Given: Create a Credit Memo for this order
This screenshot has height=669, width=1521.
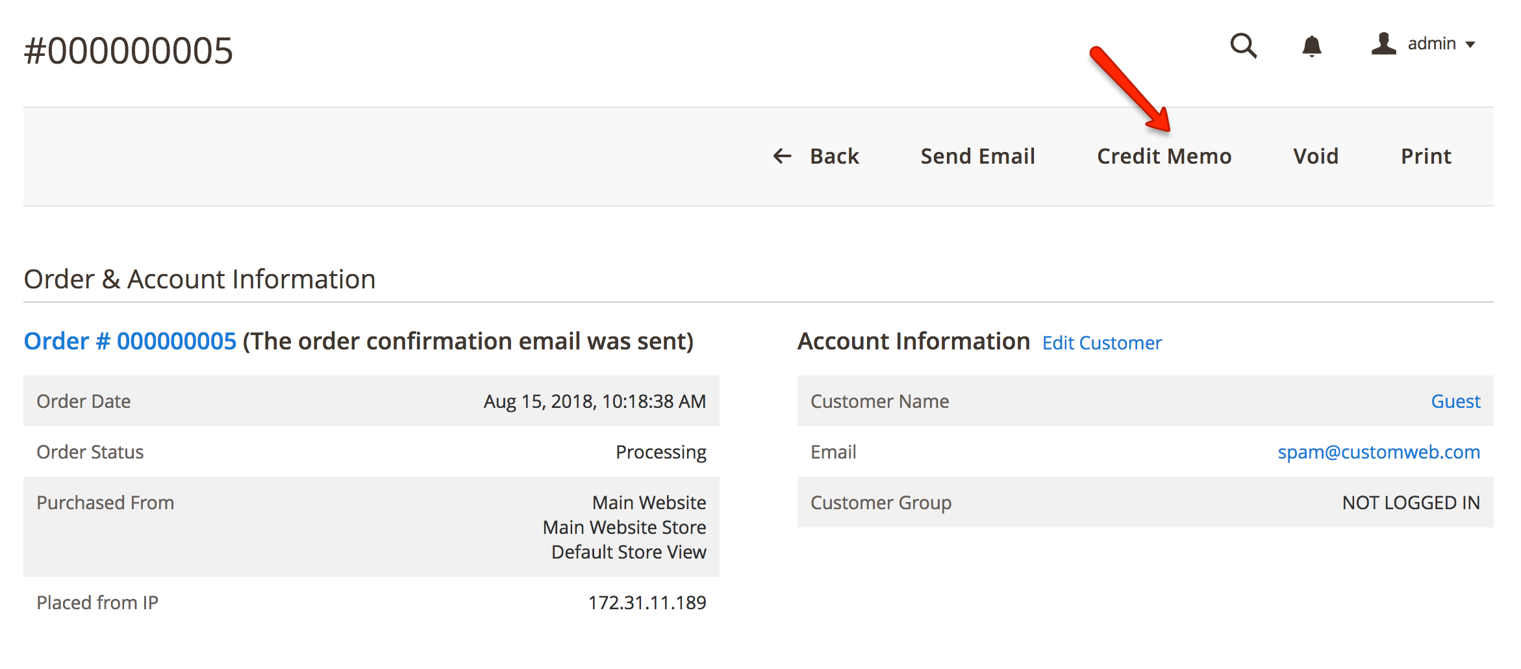Looking at the screenshot, I should tap(1164, 156).
